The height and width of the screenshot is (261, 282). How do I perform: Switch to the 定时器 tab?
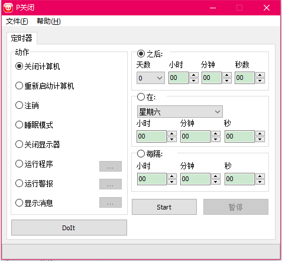pyautogui.click(x=22, y=38)
